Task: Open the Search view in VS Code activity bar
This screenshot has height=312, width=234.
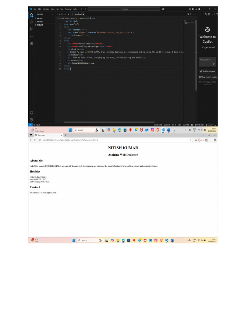Action: tap(31, 22)
